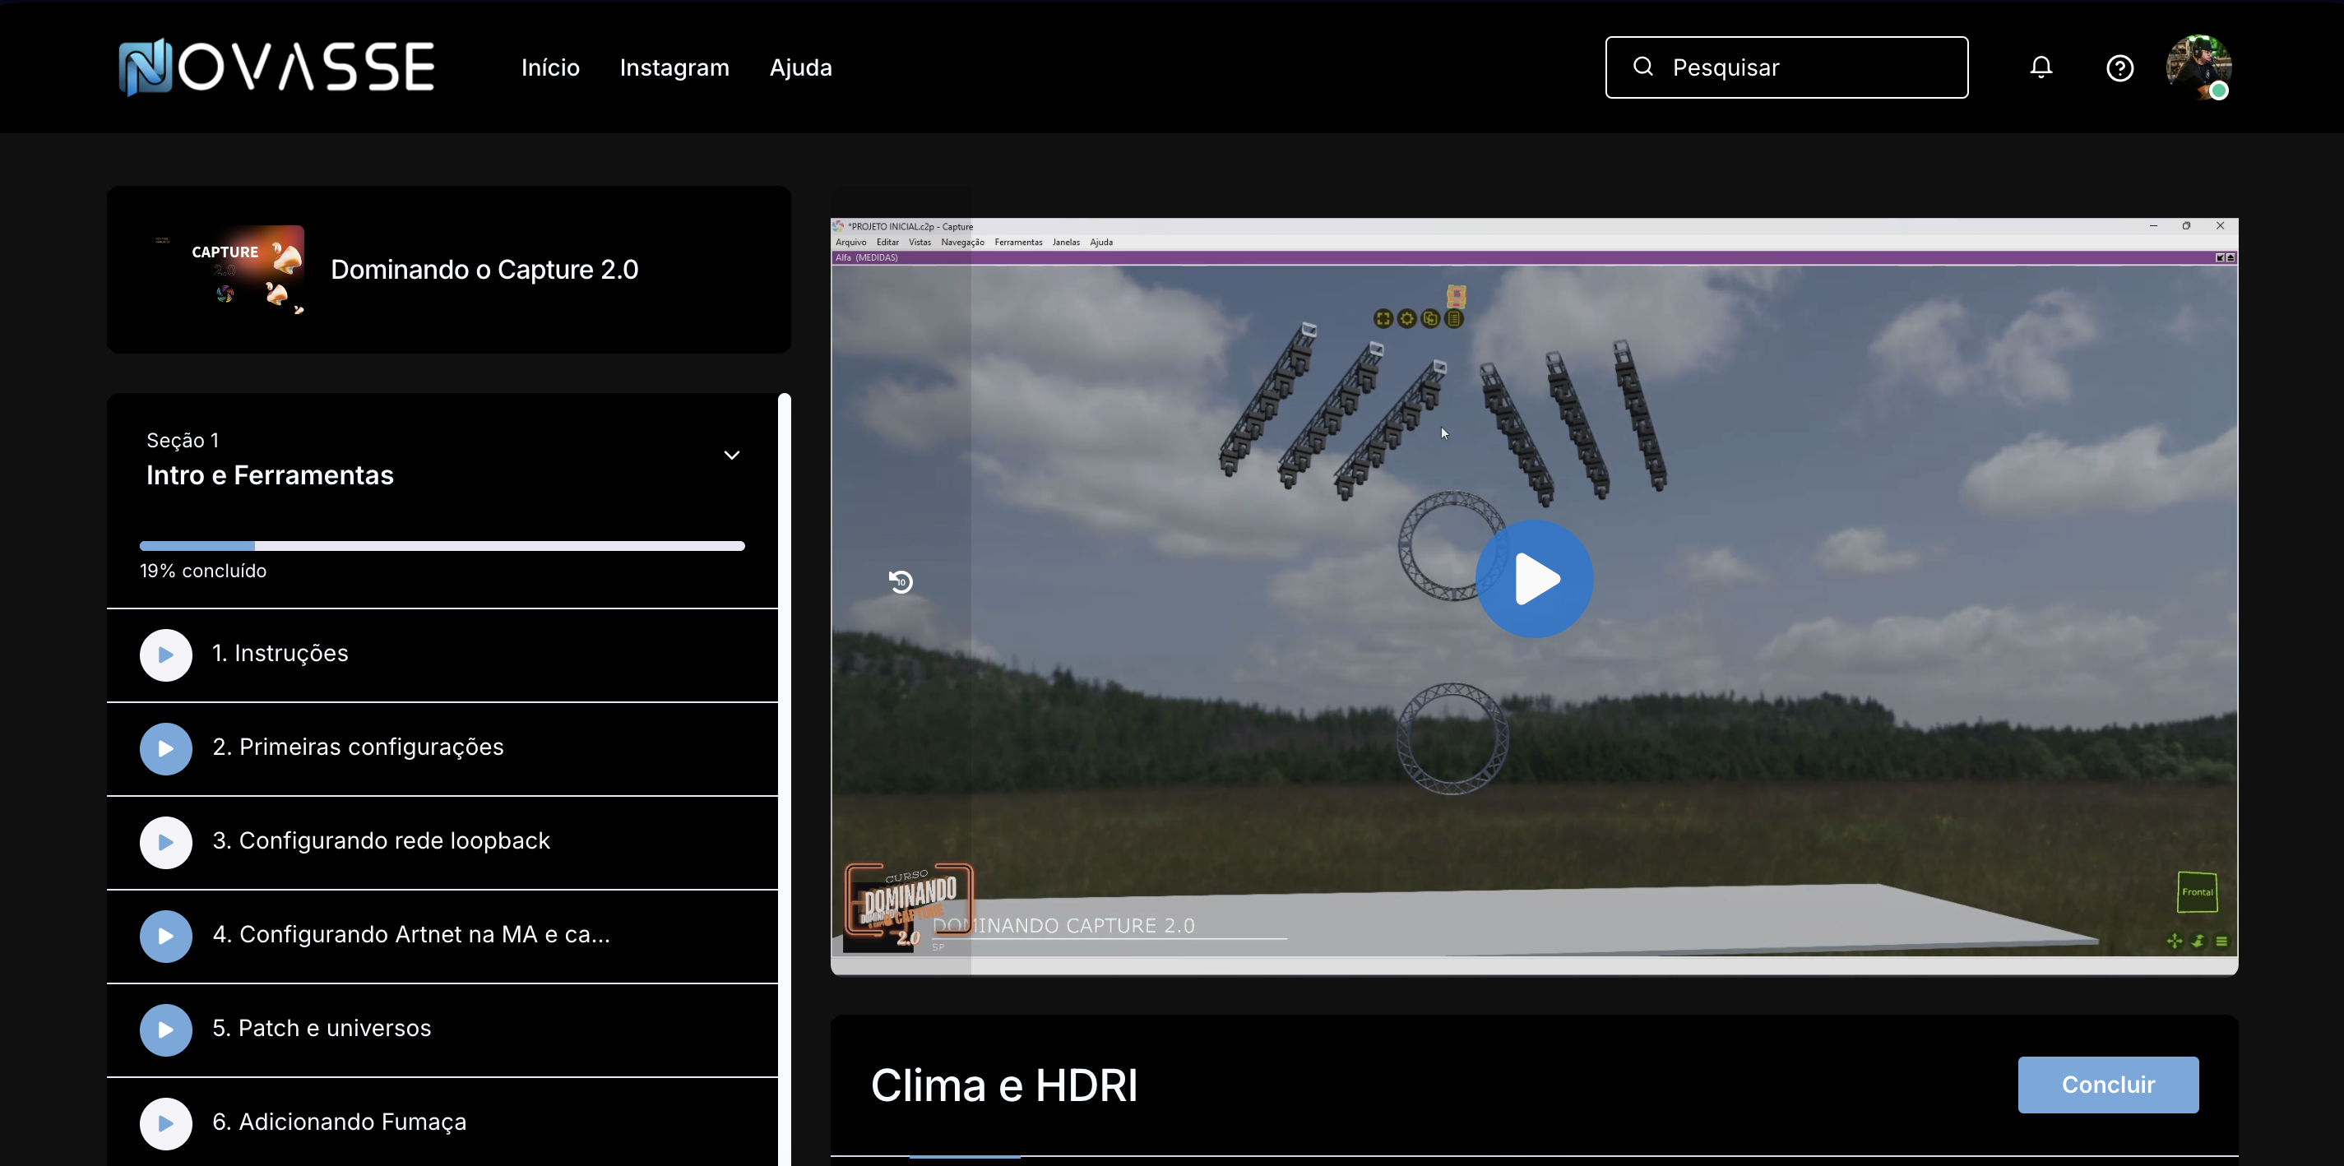The height and width of the screenshot is (1166, 2344).
Task: Select lesson text '1. Instruções'
Action: [280, 653]
